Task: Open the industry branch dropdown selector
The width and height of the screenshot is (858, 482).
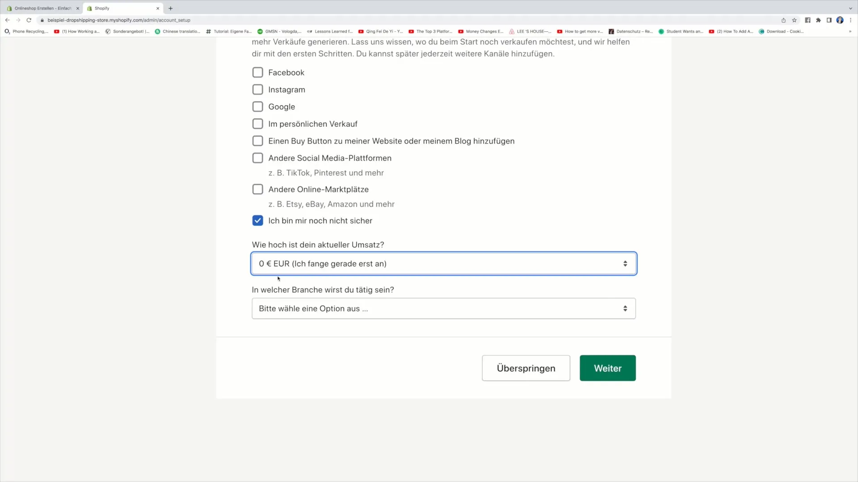Action: (444, 308)
